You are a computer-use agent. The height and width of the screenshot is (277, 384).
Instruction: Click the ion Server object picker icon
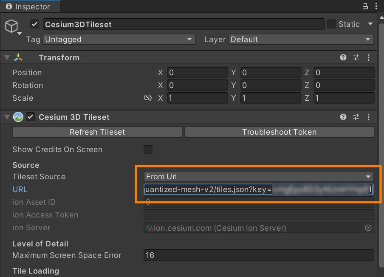tap(368, 228)
